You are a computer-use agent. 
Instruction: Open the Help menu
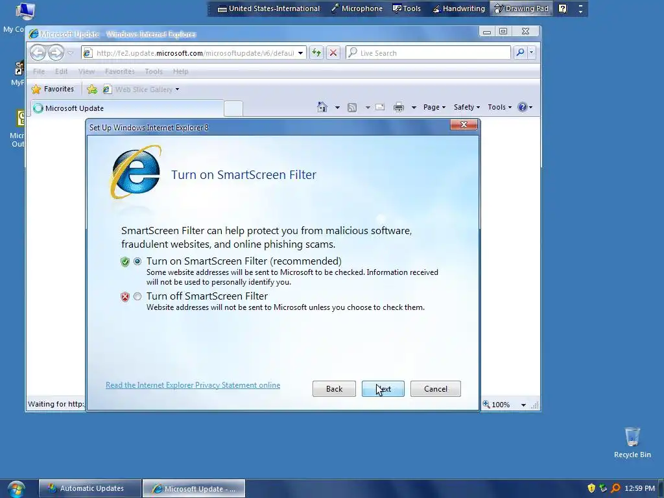click(180, 71)
